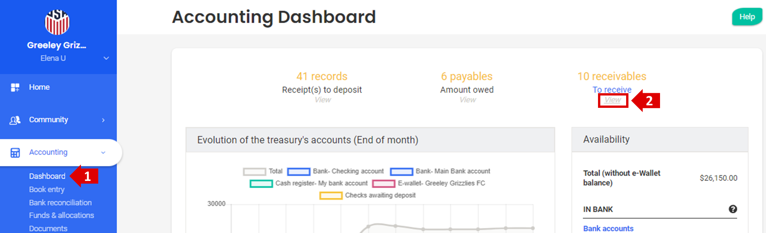Image resolution: width=766 pixels, height=233 pixels.
Task: Open Bank reconciliation in the sidebar
Action: (60, 203)
